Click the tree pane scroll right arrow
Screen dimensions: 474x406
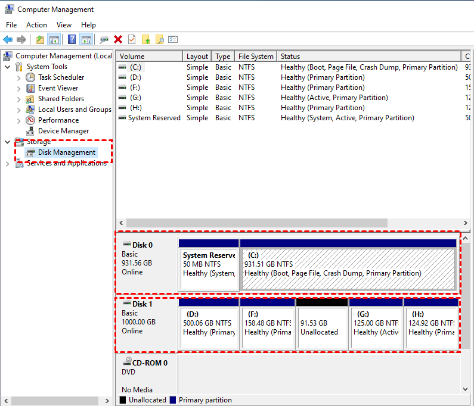click(x=107, y=401)
